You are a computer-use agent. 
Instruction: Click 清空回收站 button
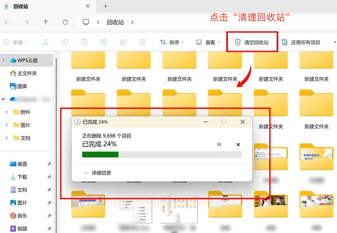(x=252, y=42)
